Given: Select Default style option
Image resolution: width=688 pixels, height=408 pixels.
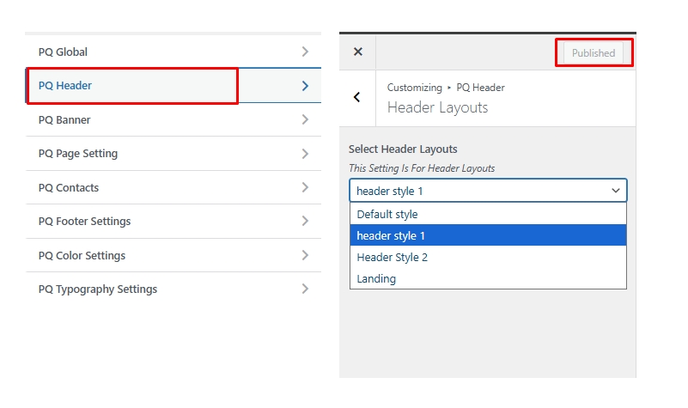Looking at the screenshot, I should click(387, 215).
